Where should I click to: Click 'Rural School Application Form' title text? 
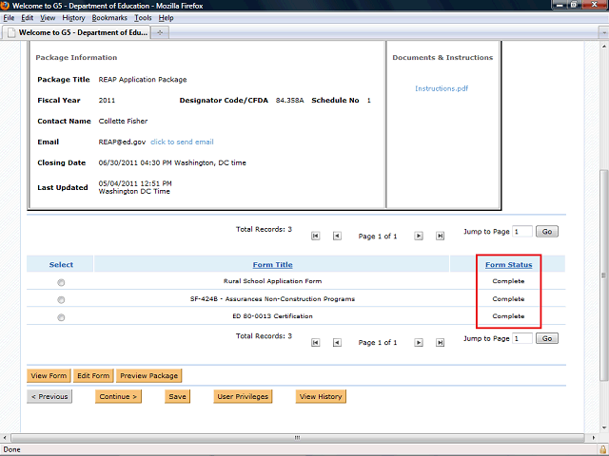pos(273,281)
